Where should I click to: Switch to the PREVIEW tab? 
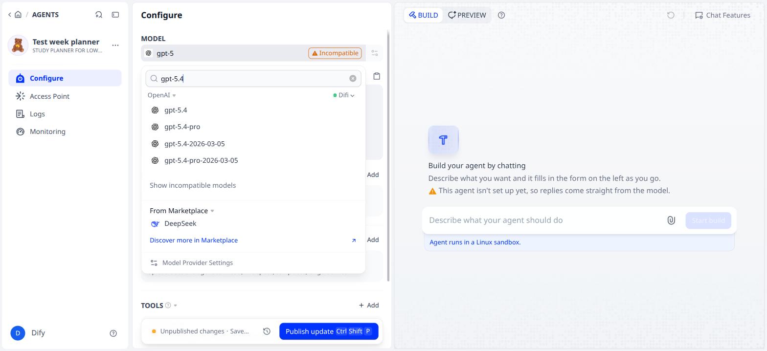click(467, 15)
